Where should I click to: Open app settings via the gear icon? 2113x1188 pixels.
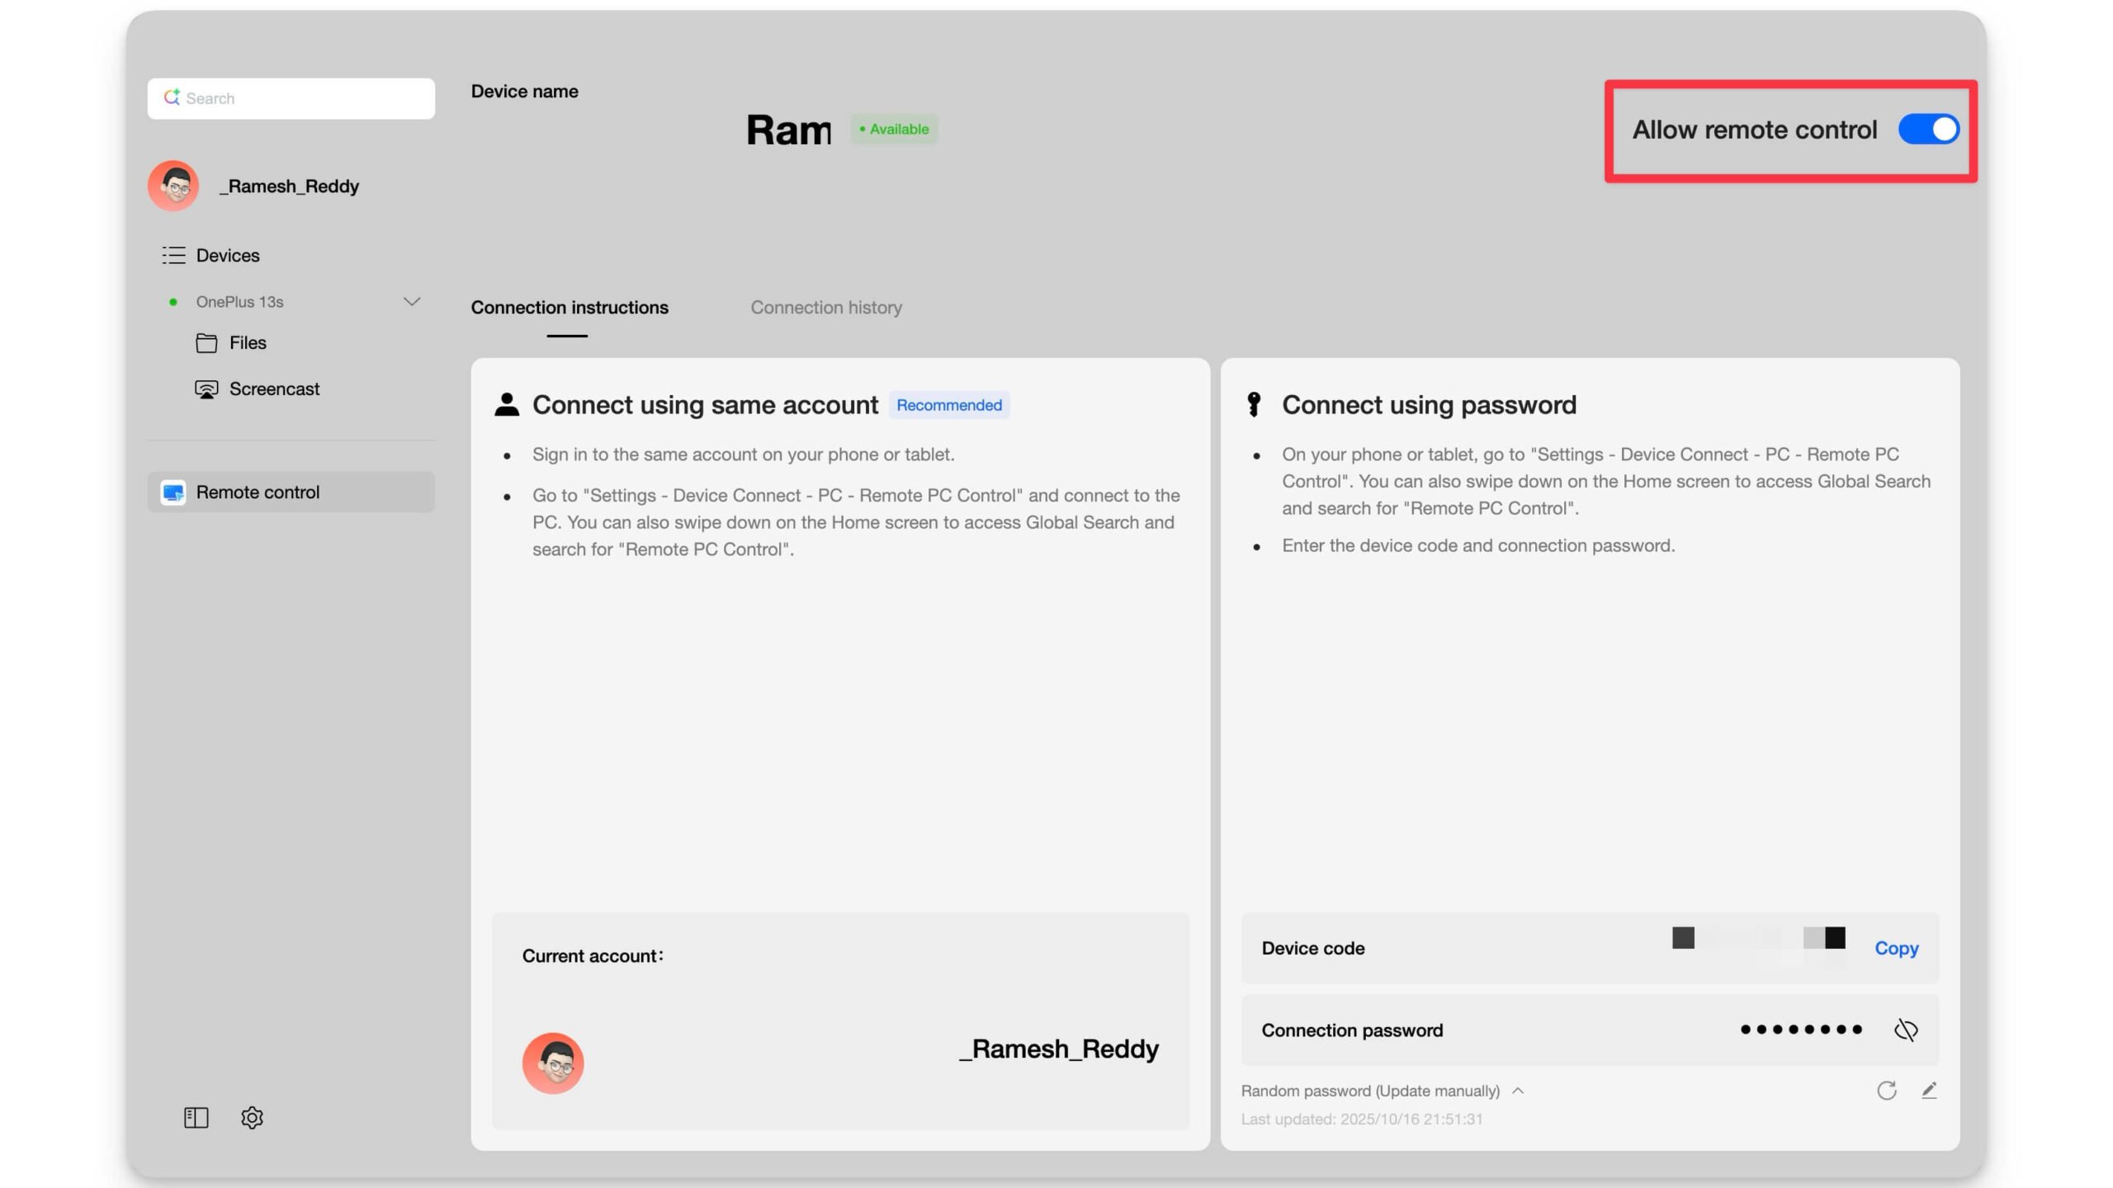click(x=252, y=1118)
